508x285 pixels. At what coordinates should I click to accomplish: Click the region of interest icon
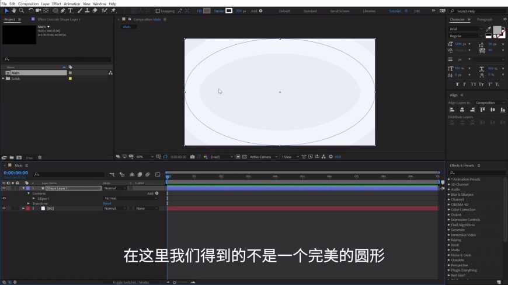coord(238,157)
